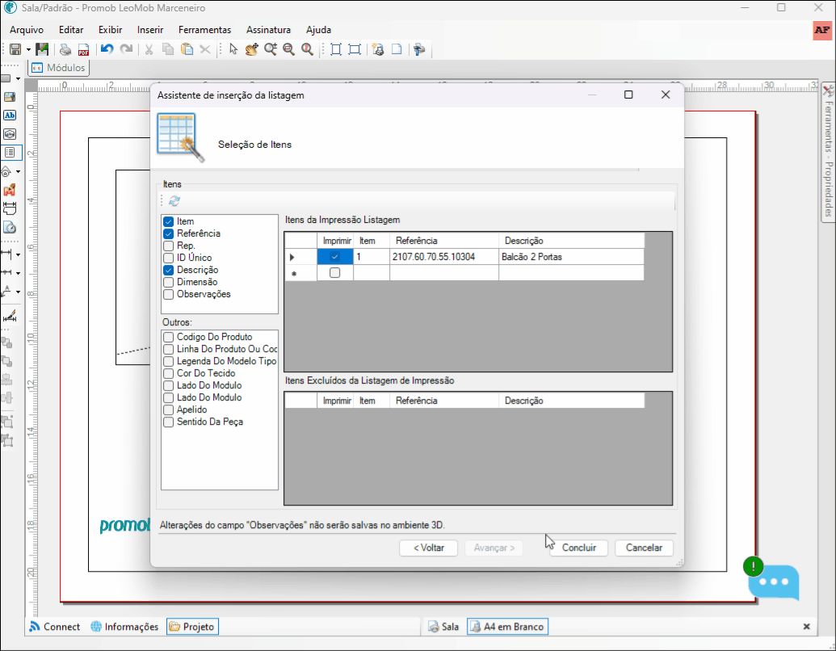Open the Assinatura menu

point(269,30)
